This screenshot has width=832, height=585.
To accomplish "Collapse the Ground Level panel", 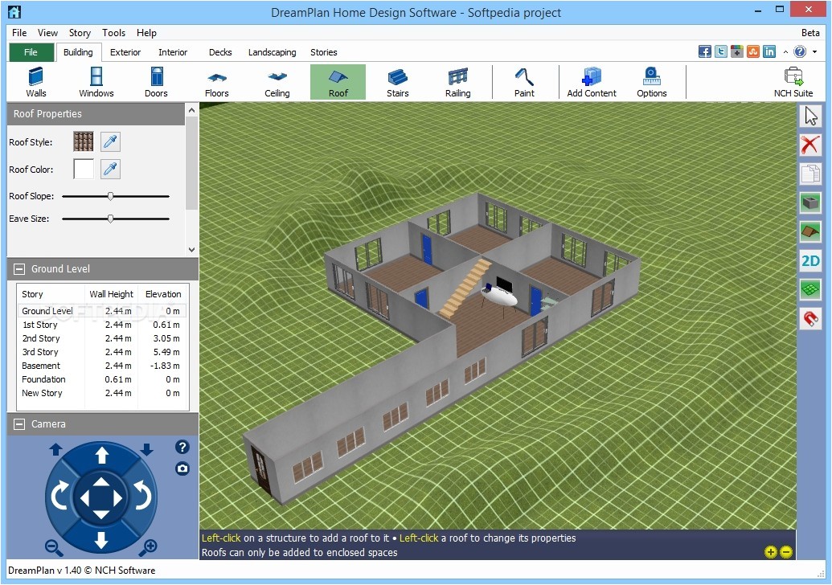I will pos(19,269).
